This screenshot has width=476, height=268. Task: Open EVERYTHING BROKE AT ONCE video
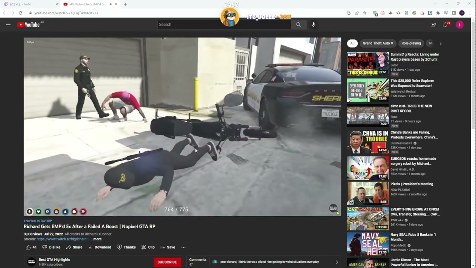coord(415,211)
